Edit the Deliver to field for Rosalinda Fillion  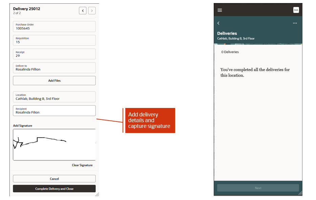[x=54, y=68]
